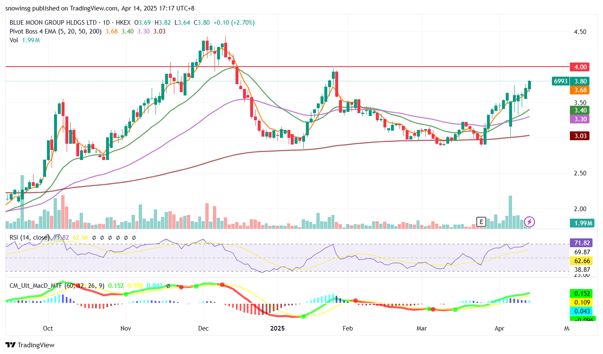Click the 'snowinsg published on TradingView.com' header text
Screen dimensions: 603x354
tap(62, 8)
